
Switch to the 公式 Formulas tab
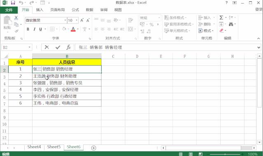click(x=75, y=10)
